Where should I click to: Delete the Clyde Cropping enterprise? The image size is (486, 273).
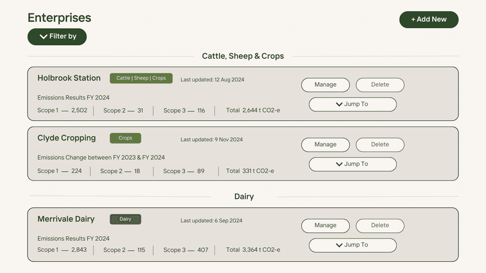380,145
